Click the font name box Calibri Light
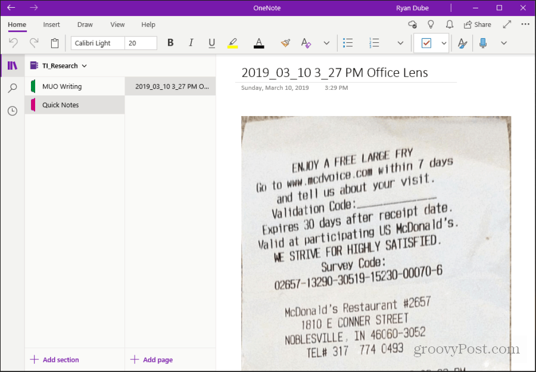This screenshot has height=372, width=536. tap(98, 43)
